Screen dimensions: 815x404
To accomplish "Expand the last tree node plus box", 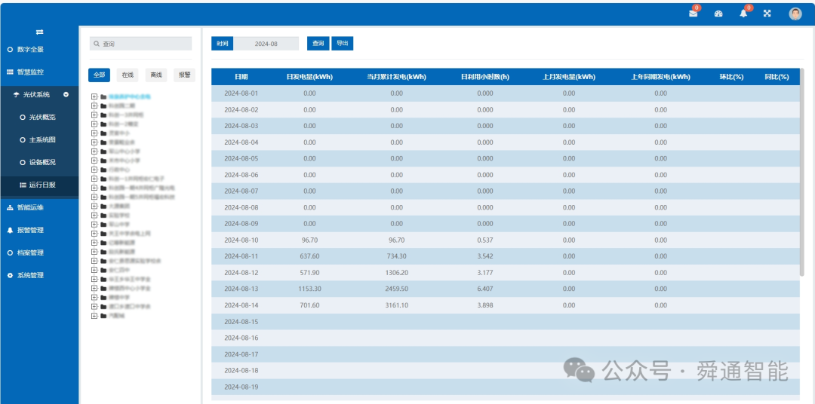I will 94,316.
